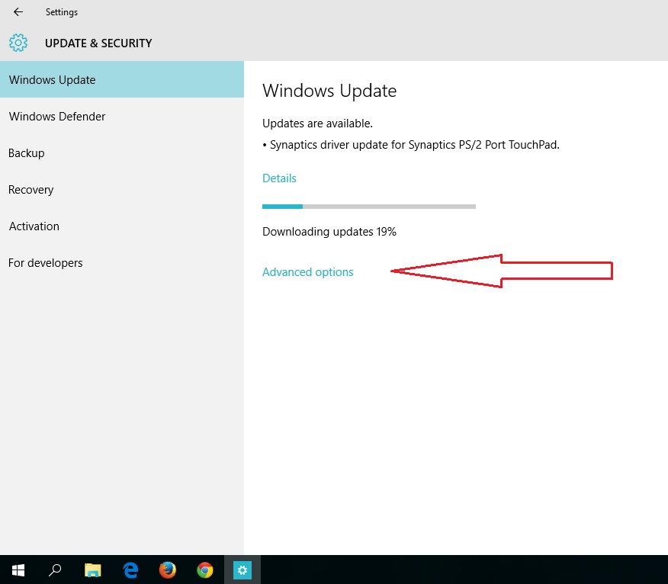This screenshot has width=668, height=584.
Task: Switch to the Windows Defender section
Action: pos(57,117)
